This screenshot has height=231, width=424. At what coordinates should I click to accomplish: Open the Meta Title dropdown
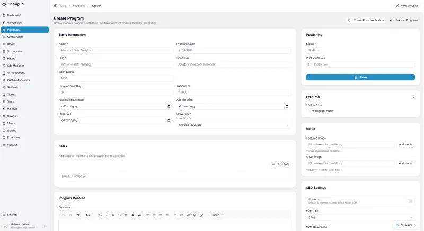point(360,218)
